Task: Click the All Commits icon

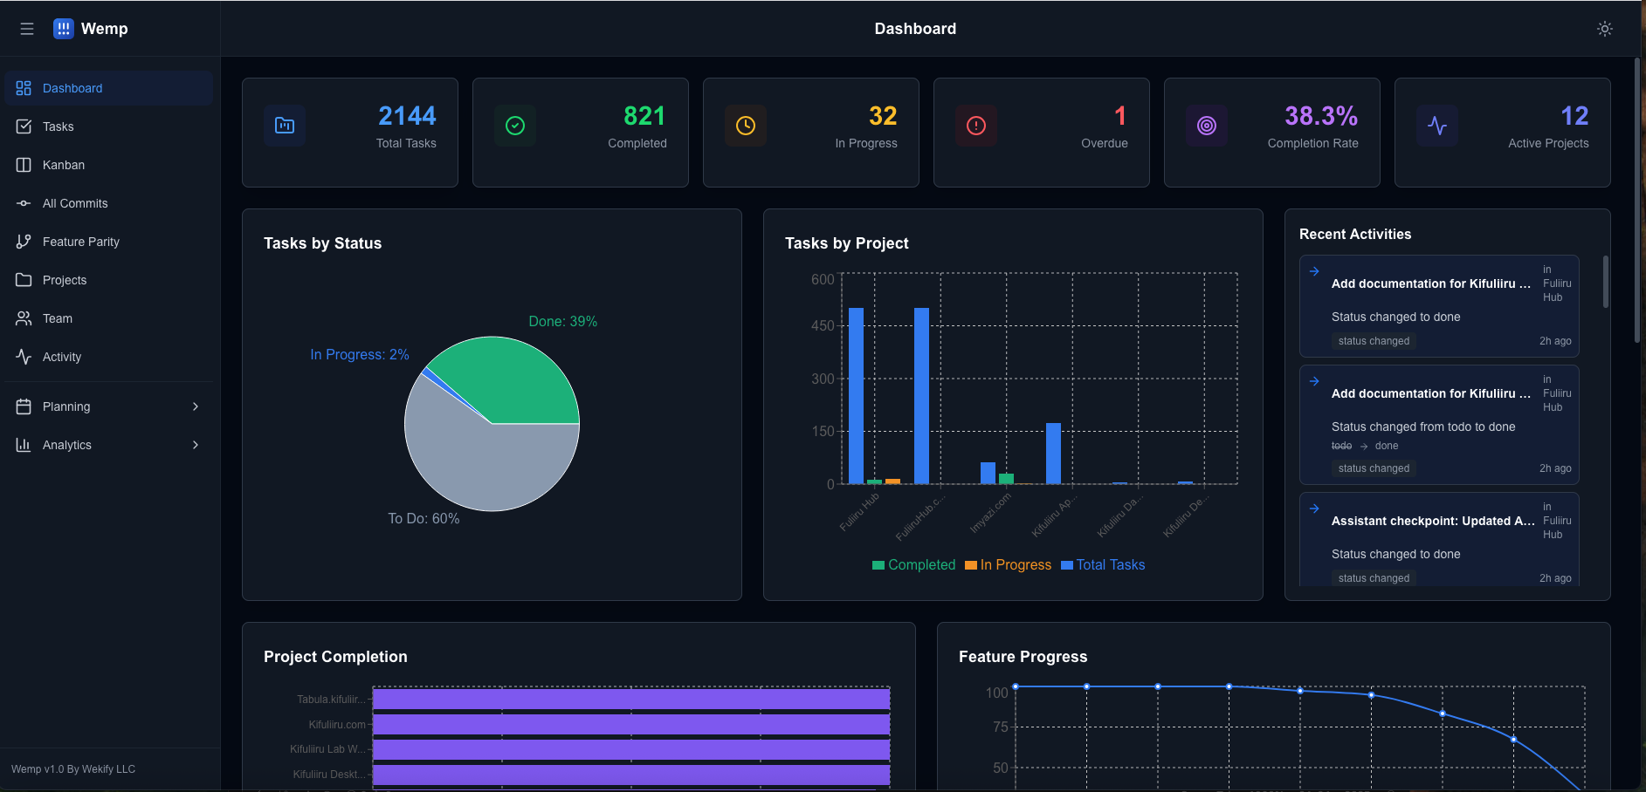Action: (24, 203)
